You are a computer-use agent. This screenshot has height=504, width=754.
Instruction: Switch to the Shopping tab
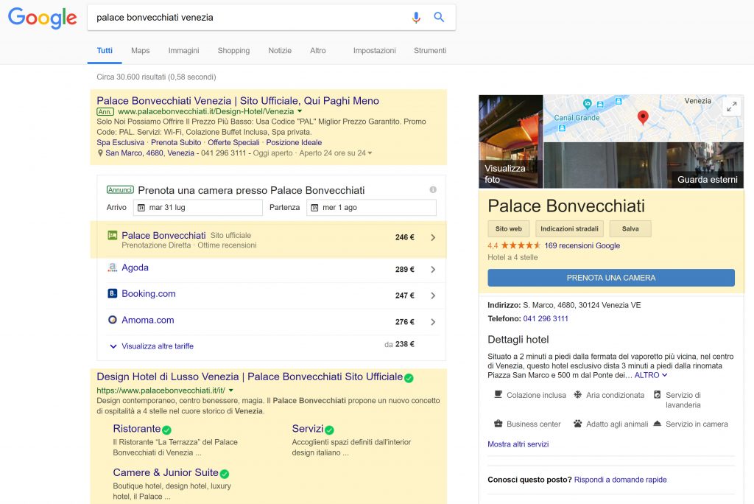[x=233, y=51]
